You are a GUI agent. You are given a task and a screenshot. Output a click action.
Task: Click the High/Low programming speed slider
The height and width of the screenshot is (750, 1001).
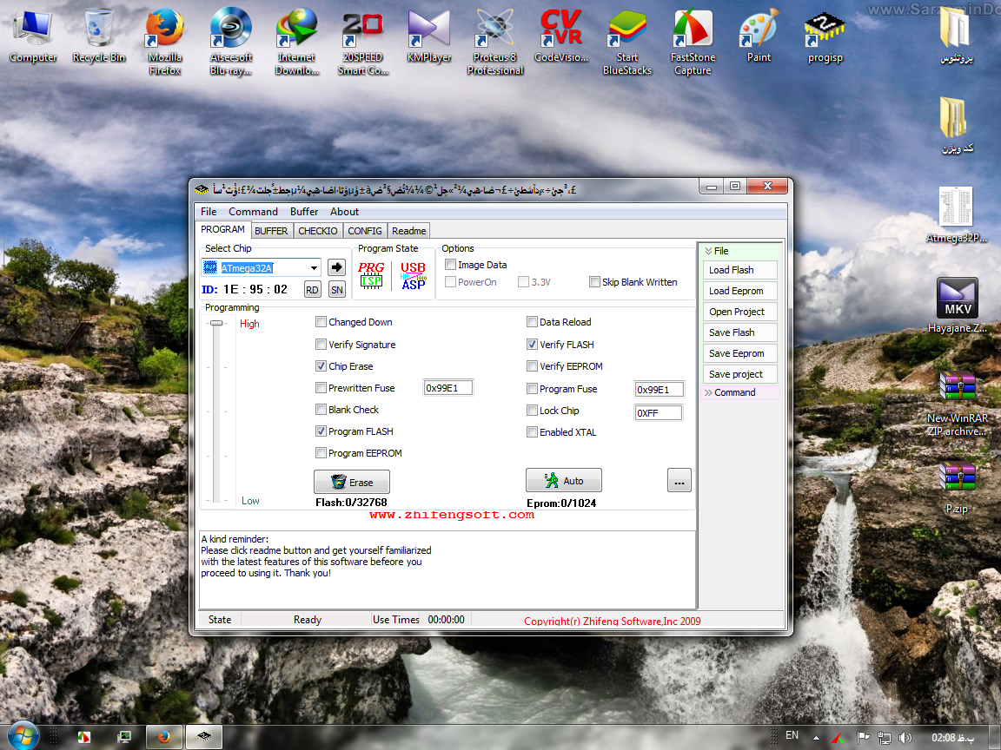[x=216, y=323]
